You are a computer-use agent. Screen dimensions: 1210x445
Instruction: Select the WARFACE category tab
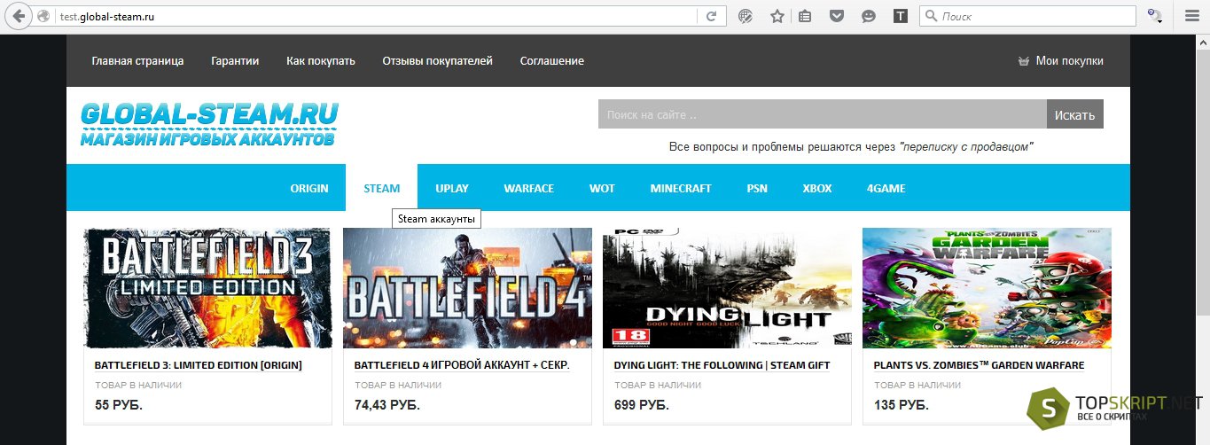(529, 188)
